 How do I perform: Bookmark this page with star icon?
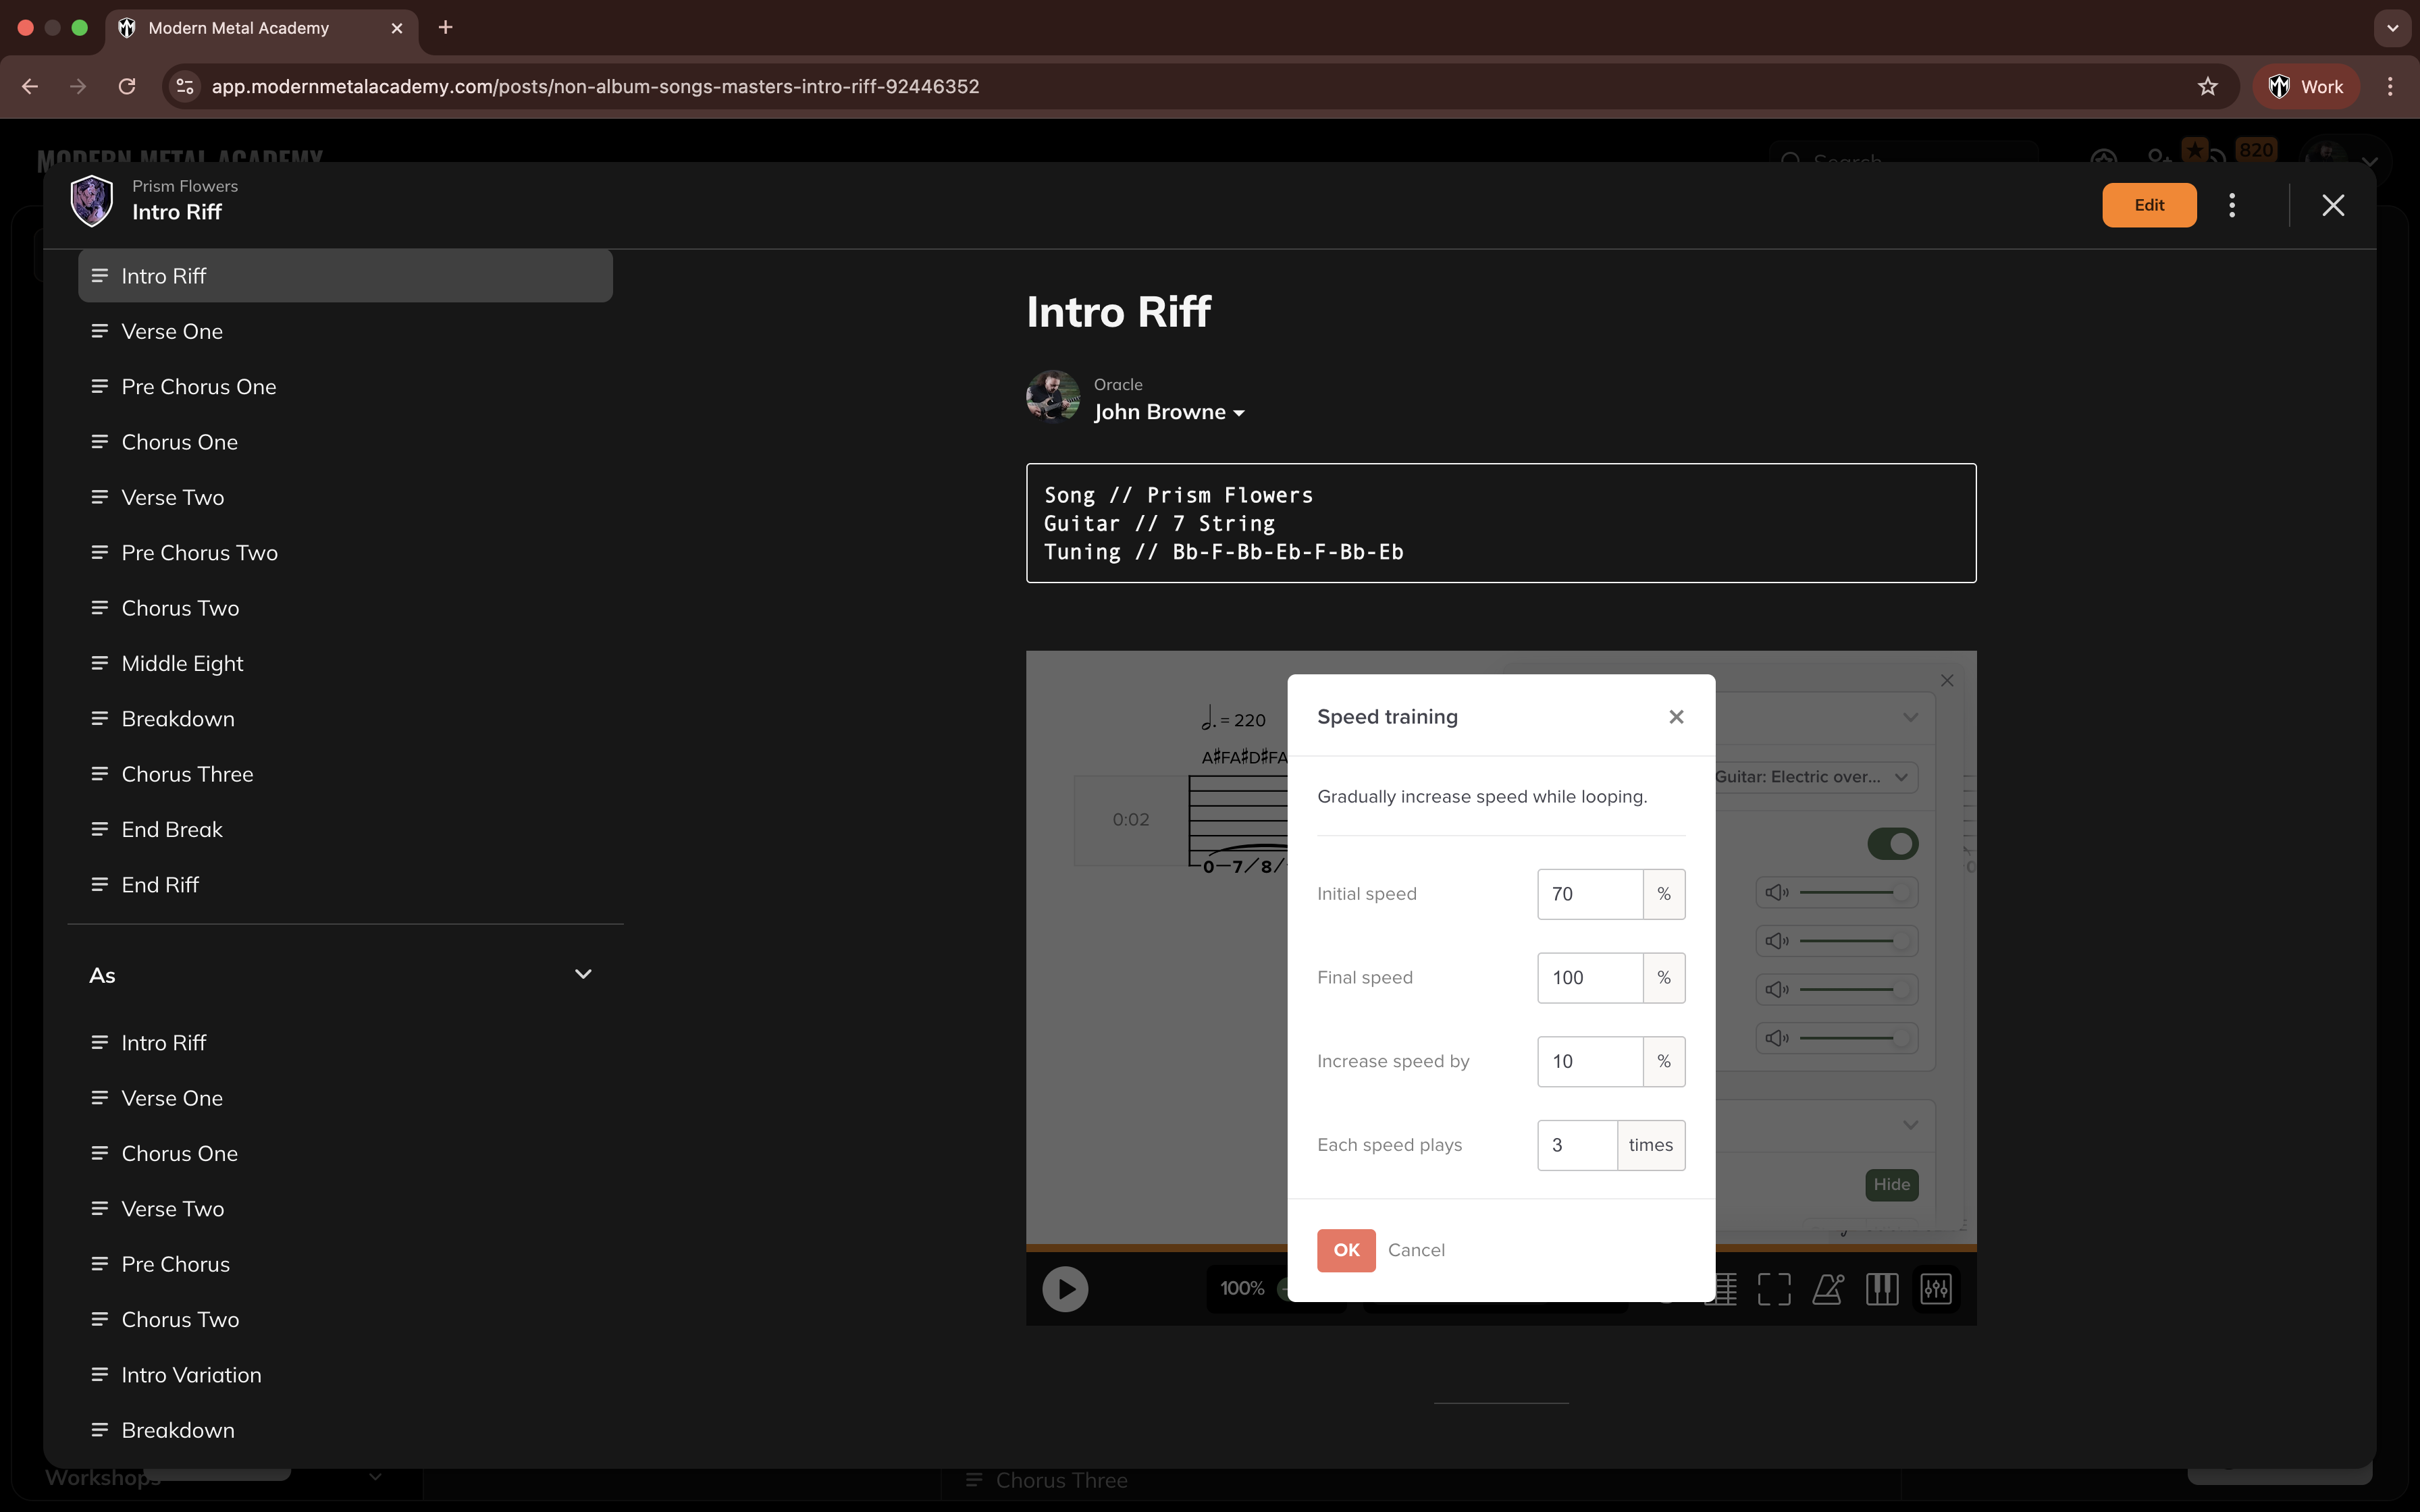pyautogui.click(x=2208, y=86)
